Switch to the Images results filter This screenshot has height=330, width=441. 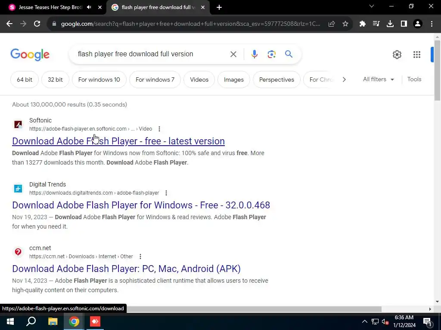(x=234, y=79)
